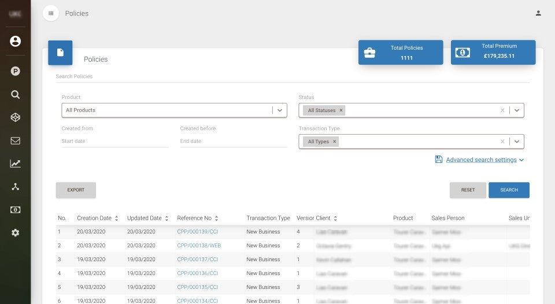
Task: Open the line chart reports icon
Action: tap(15, 164)
